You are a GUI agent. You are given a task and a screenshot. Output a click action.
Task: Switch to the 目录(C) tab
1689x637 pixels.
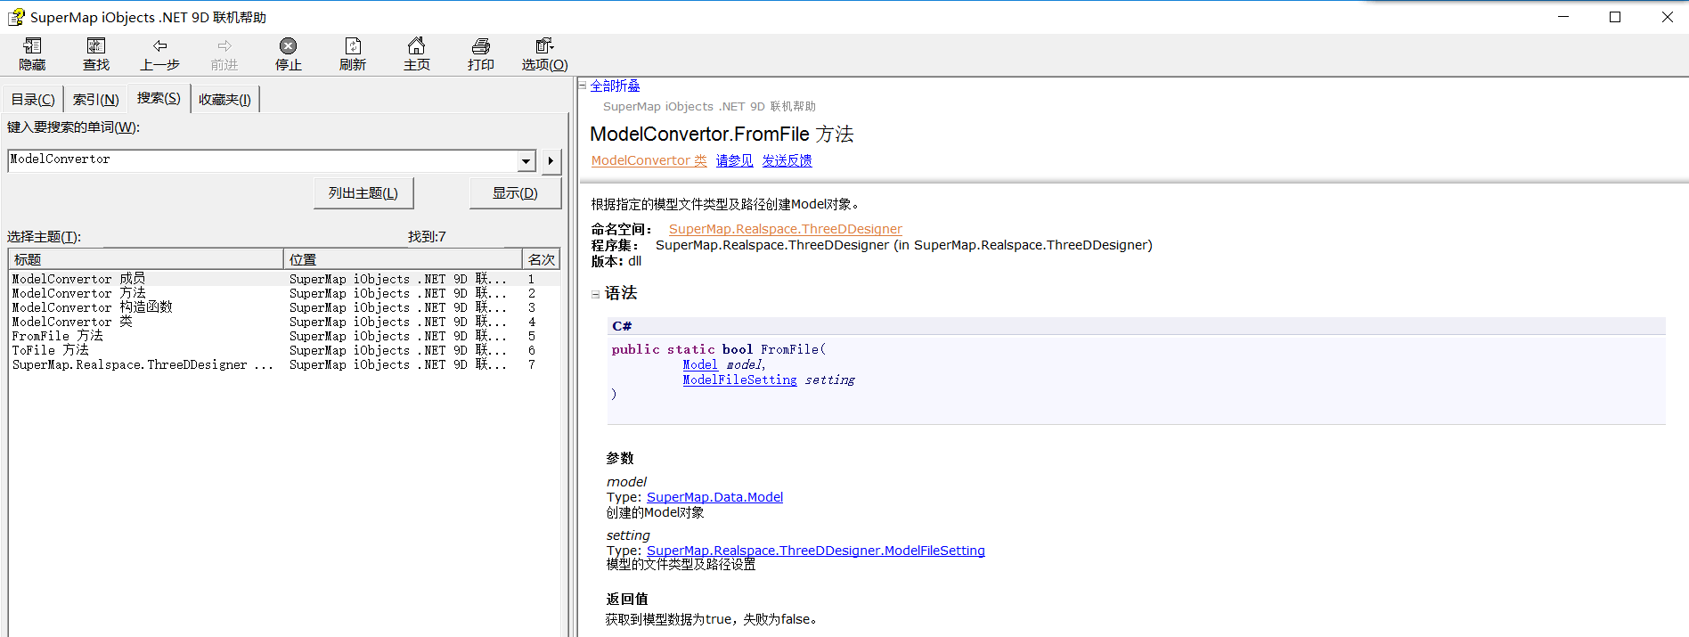pos(33,100)
